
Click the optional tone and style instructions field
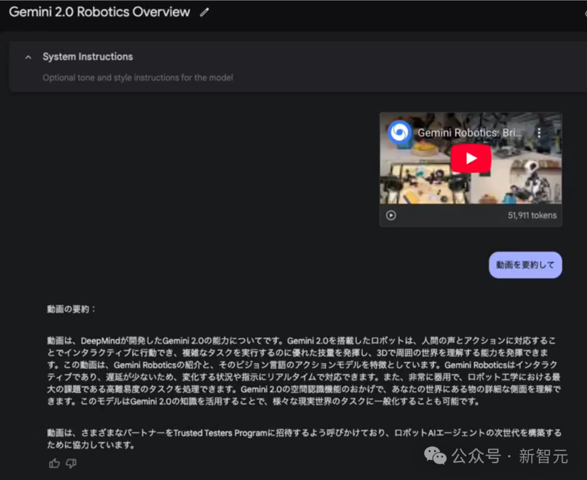(x=137, y=77)
